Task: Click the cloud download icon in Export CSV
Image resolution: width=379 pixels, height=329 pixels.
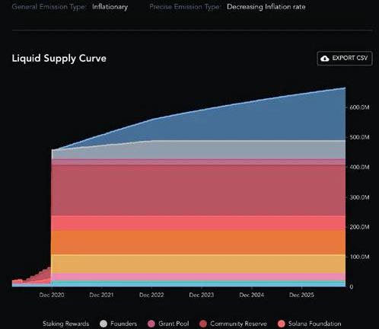Action: [x=325, y=59]
